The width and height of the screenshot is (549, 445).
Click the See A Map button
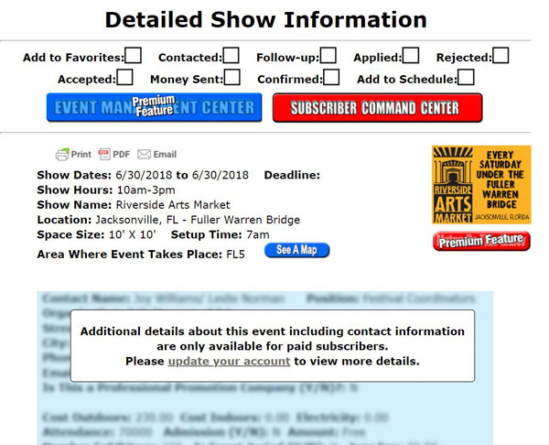(296, 250)
